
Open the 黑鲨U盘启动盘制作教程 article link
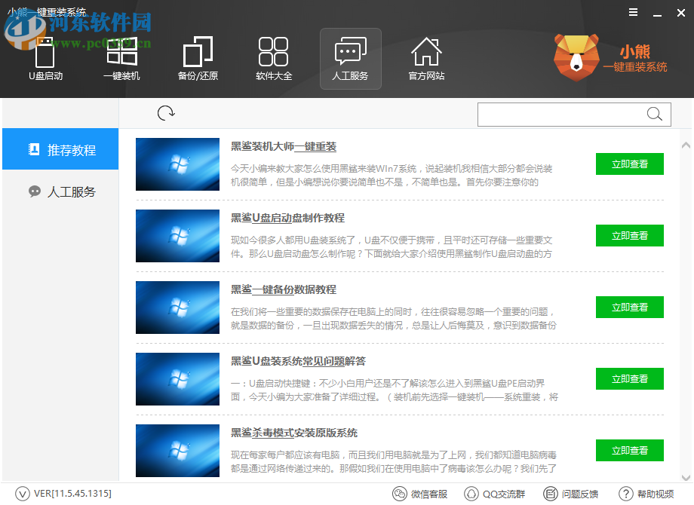click(291, 218)
